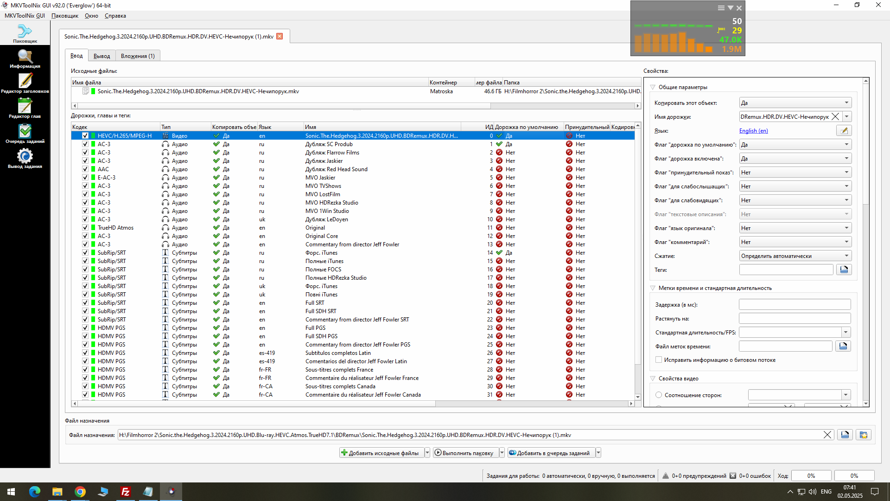Open overlay widget hamburger menu
This screenshot has height=501, width=890.
[721, 8]
